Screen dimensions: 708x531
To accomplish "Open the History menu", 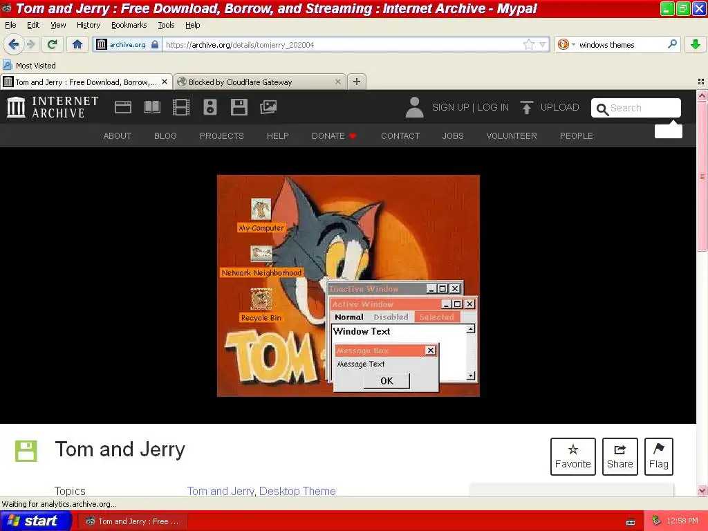I will pyautogui.click(x=88, y=25).
